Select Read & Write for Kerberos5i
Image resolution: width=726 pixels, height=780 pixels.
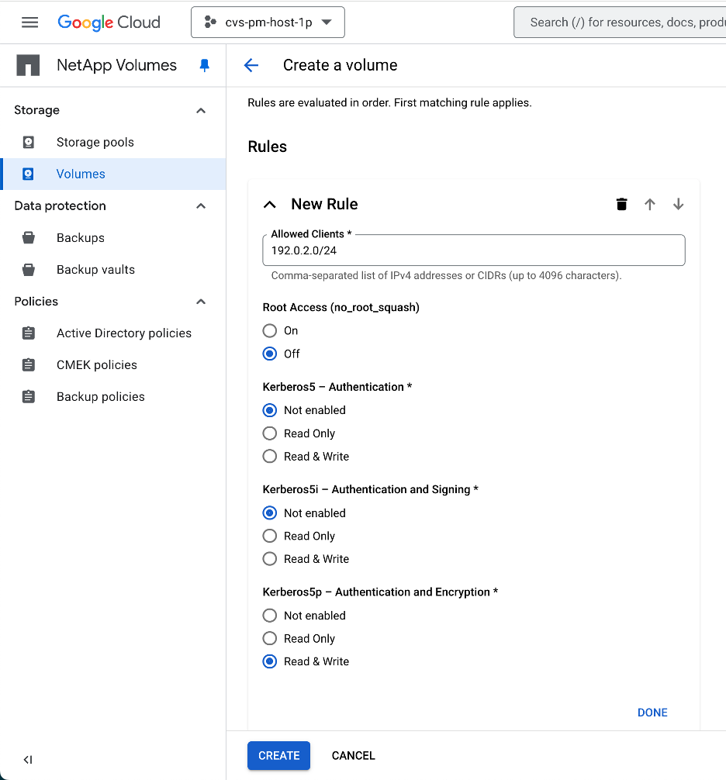pos(270,559)
